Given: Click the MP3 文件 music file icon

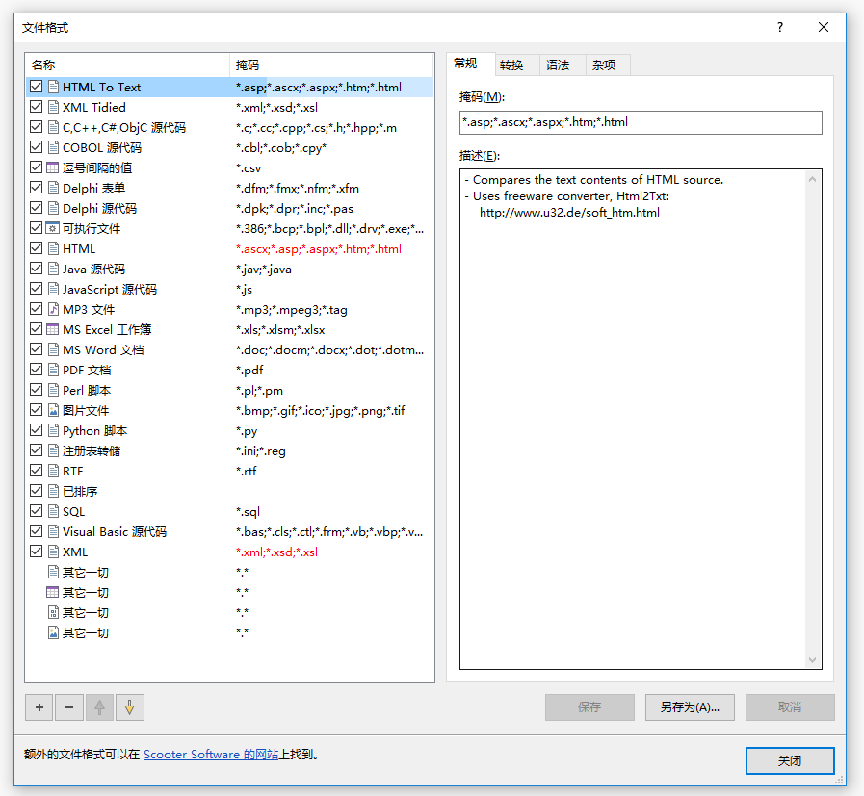Looking at the screenshot, I should click(x=53, y=309).
